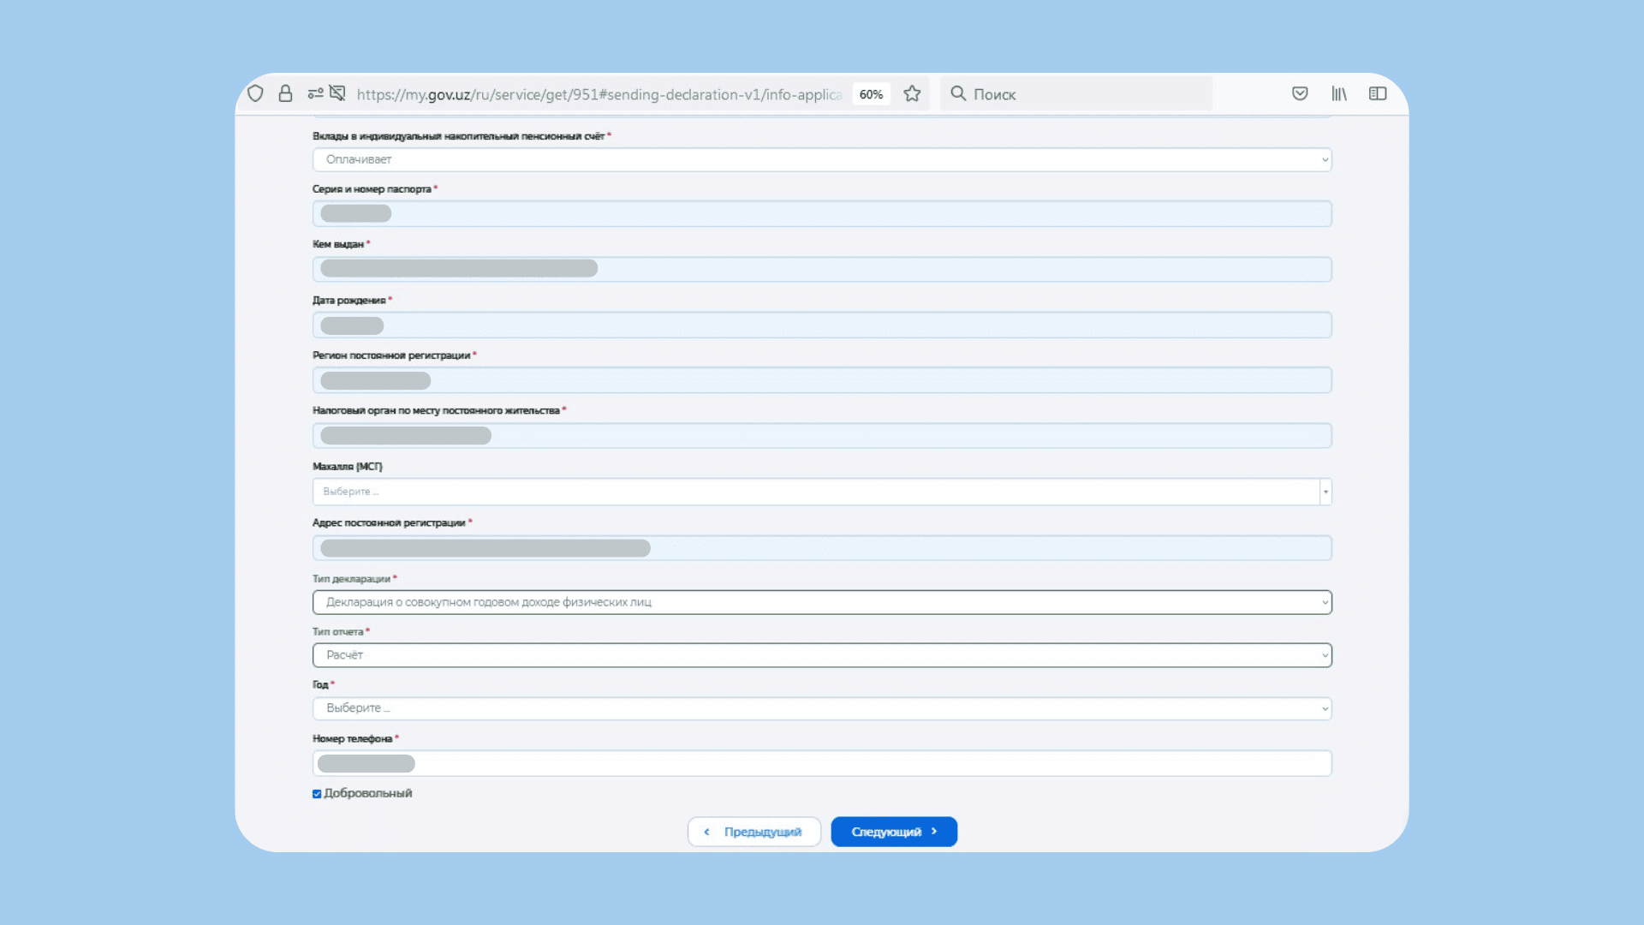This screenshot has height=925, width=1644.
Task: Click the padlock site security icon
Action: tap(285, 93)
